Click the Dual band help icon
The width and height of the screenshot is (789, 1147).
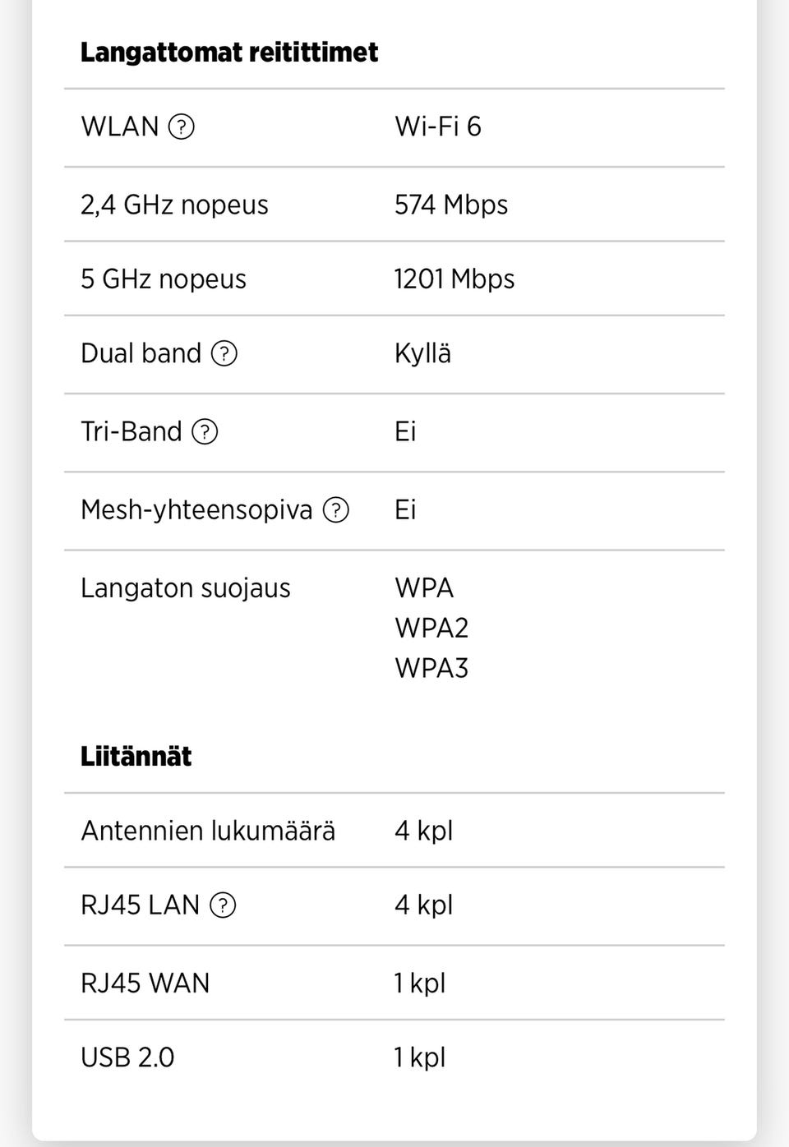tap(224, 353)
